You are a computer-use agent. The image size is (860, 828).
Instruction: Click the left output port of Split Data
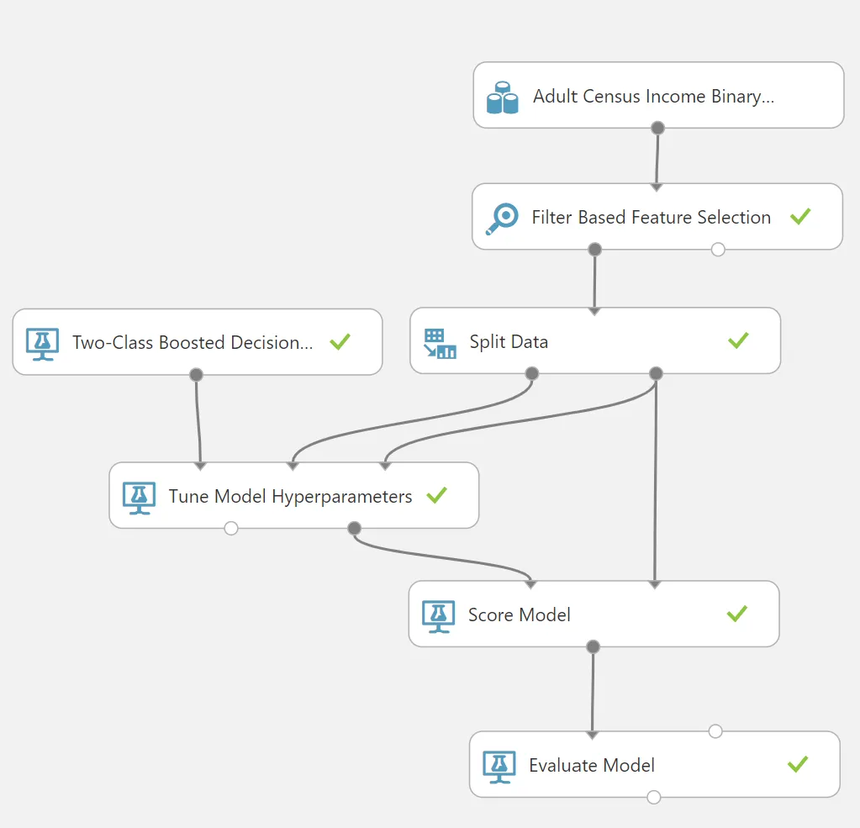click(x=531, y=373)
